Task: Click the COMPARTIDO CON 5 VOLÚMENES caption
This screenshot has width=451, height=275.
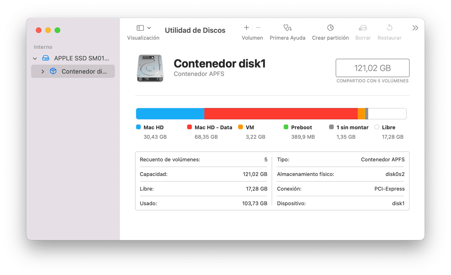Action: click(372, 81)
